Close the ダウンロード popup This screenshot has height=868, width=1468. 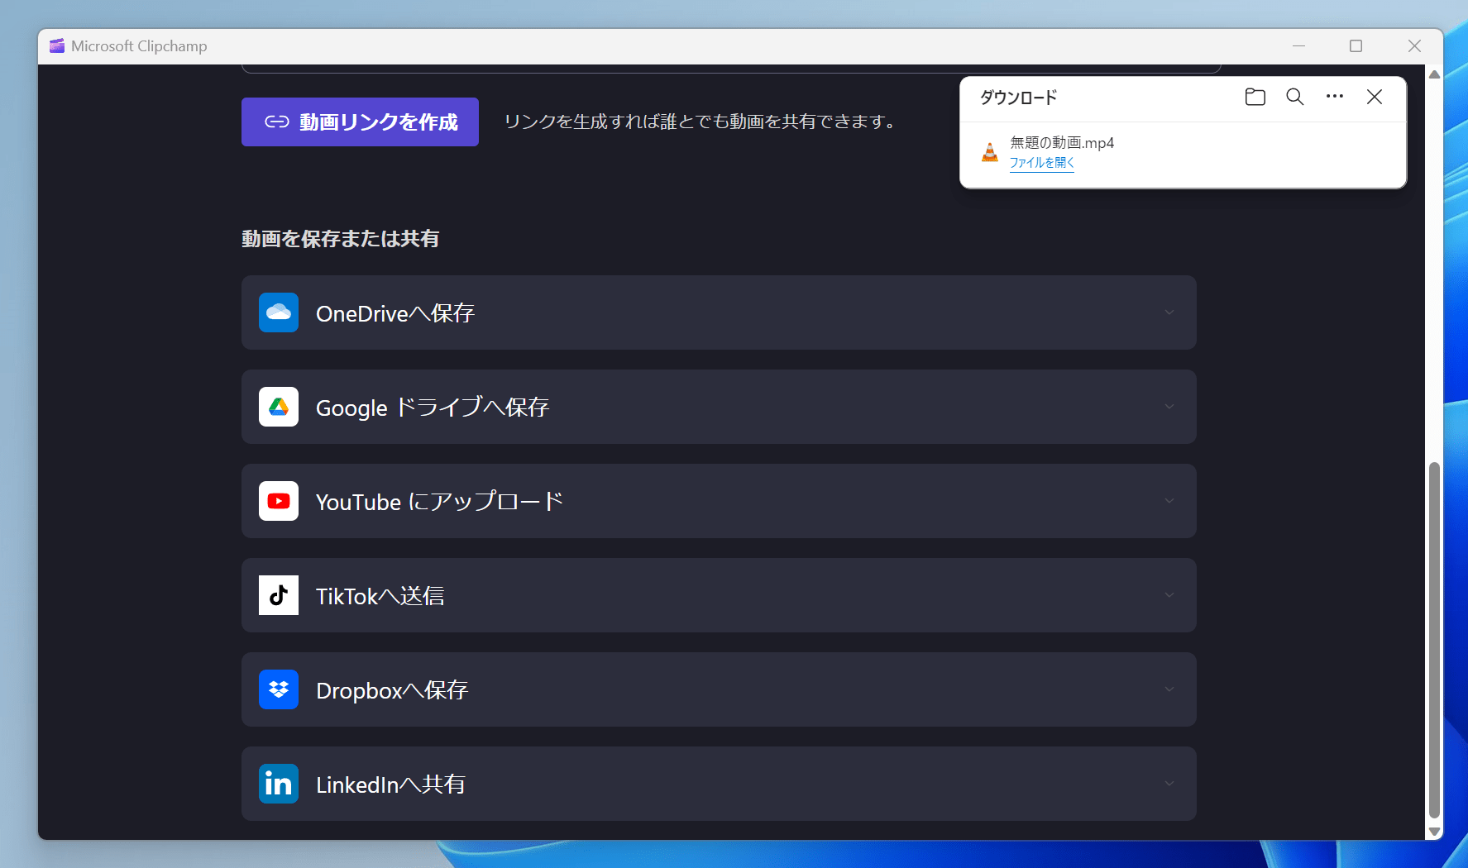tap(1375, 97)
